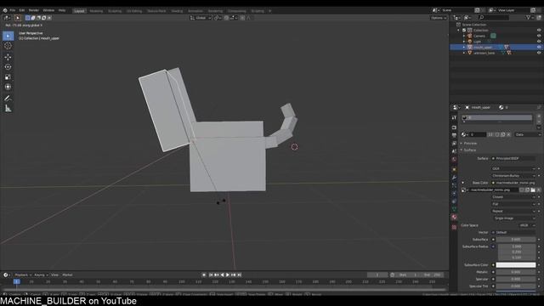Play the animation forward
This screenshot has height=306, width=544.
(x=228, y=275)
